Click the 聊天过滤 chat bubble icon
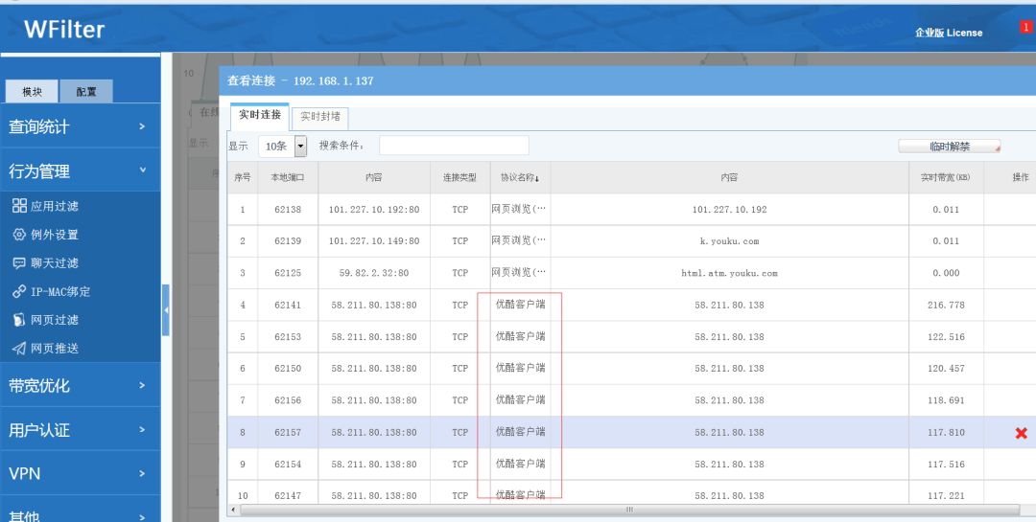The width and height of the screenshot is (1036, 522). point(19,263)
